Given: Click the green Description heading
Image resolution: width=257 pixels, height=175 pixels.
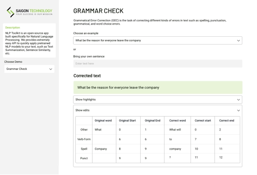Looking at the screenshot, I should pos(12,28).
